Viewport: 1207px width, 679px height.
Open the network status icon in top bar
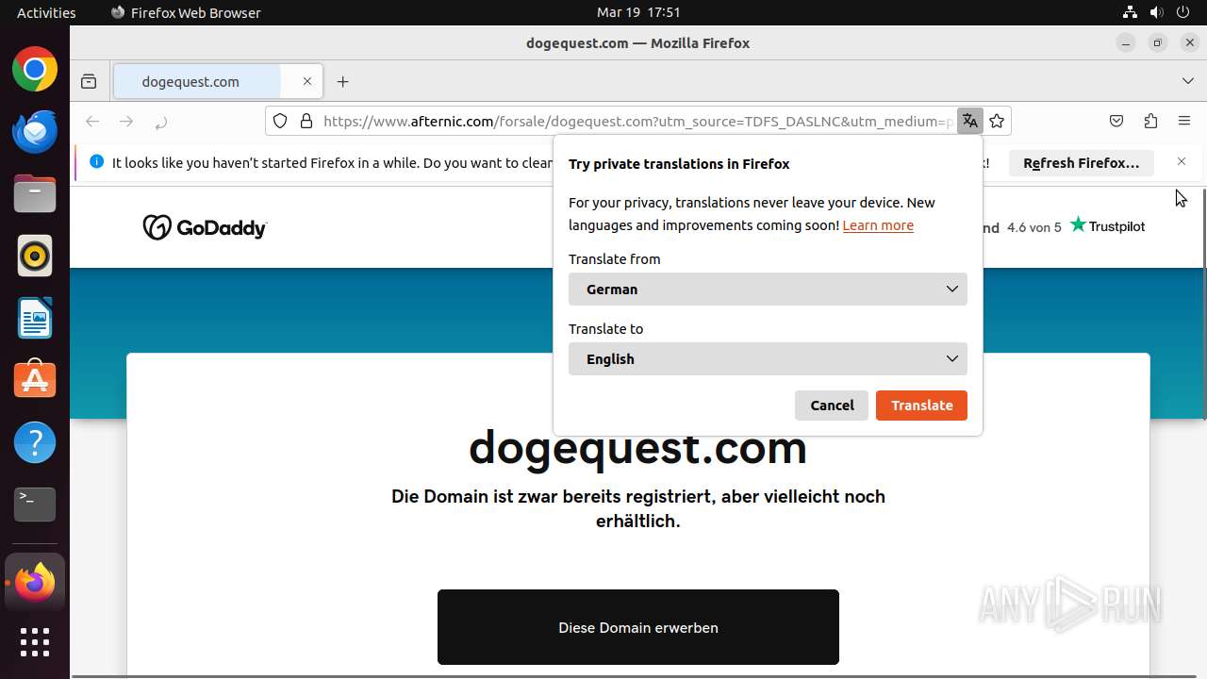click(x=1130, y=12)
